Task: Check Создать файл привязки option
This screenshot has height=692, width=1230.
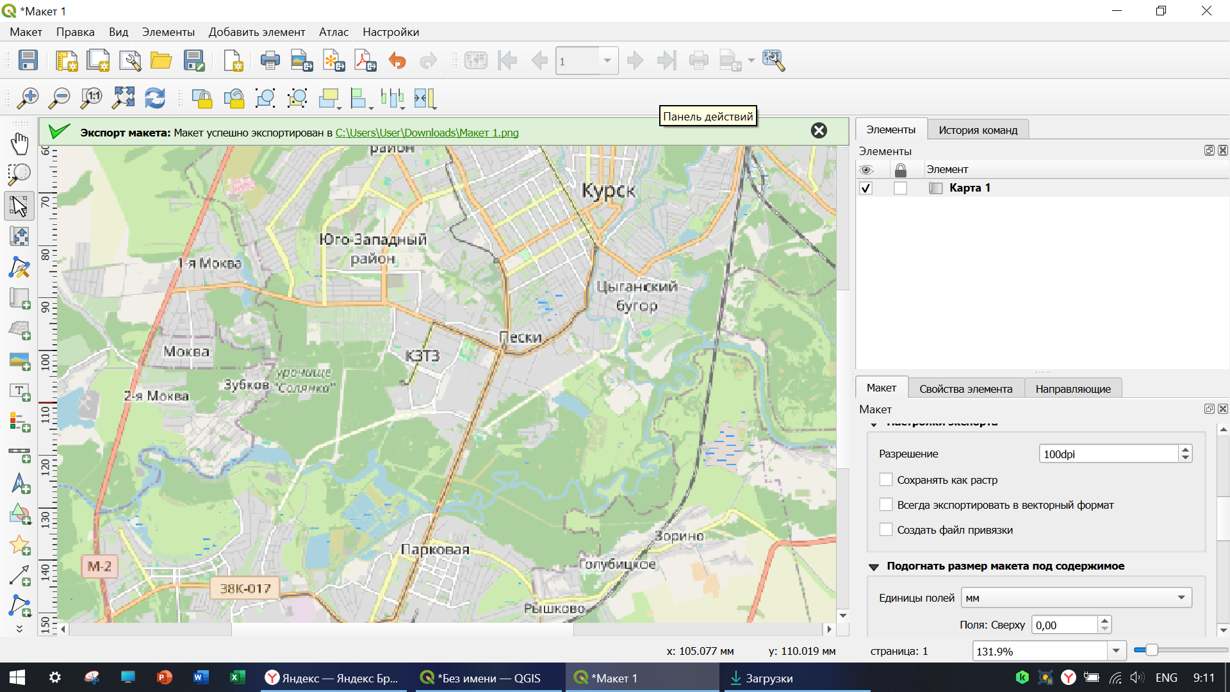Action: pos(886,530)
